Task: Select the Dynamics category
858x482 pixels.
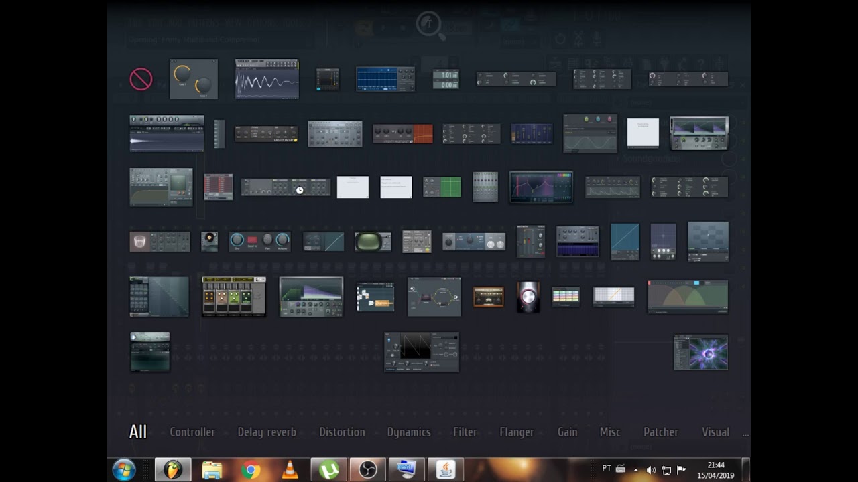Action: coord(409,432)
